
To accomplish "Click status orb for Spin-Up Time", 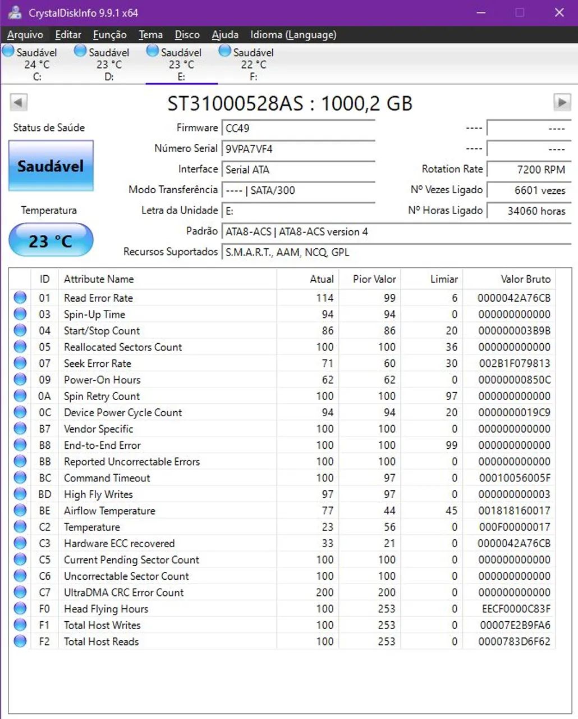I will tap(20, 314).
